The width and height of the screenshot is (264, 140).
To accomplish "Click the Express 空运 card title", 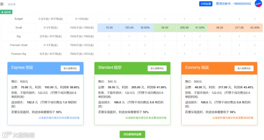I will tap(22, 68).
